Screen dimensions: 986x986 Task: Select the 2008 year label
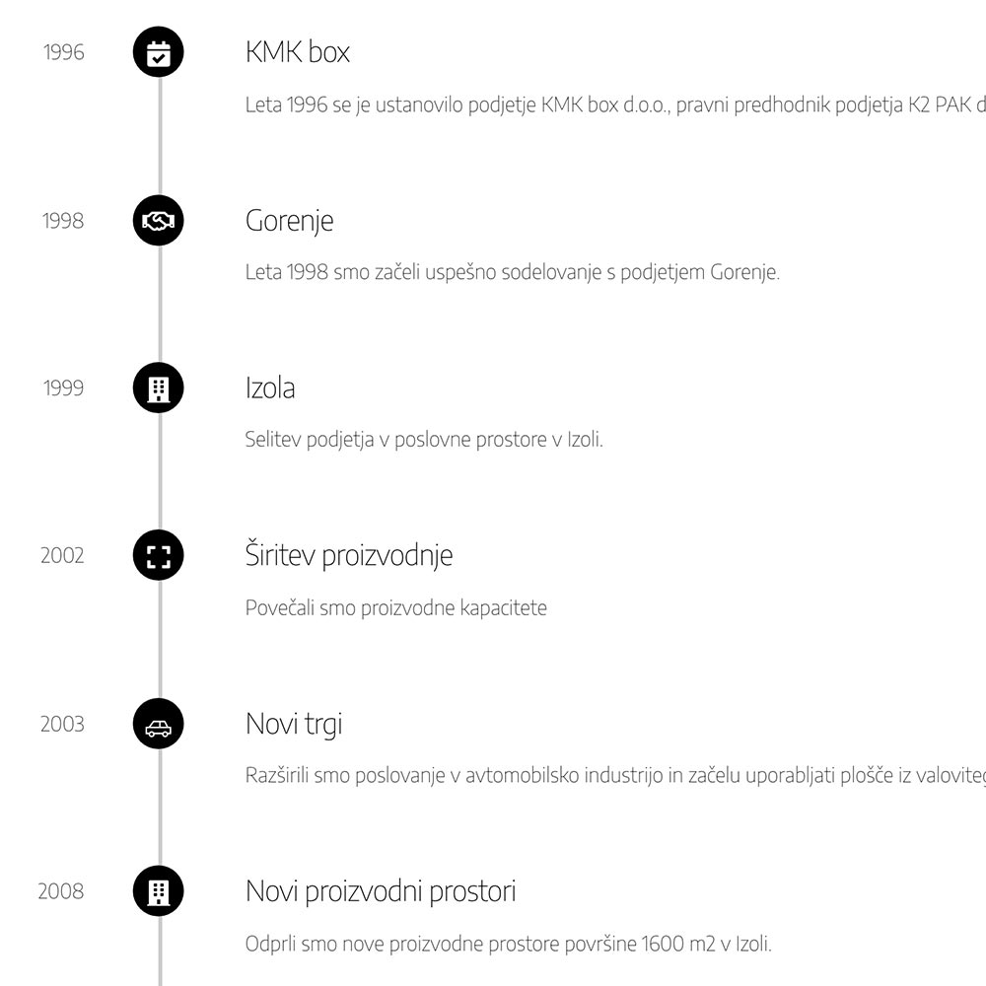point(61,892)
